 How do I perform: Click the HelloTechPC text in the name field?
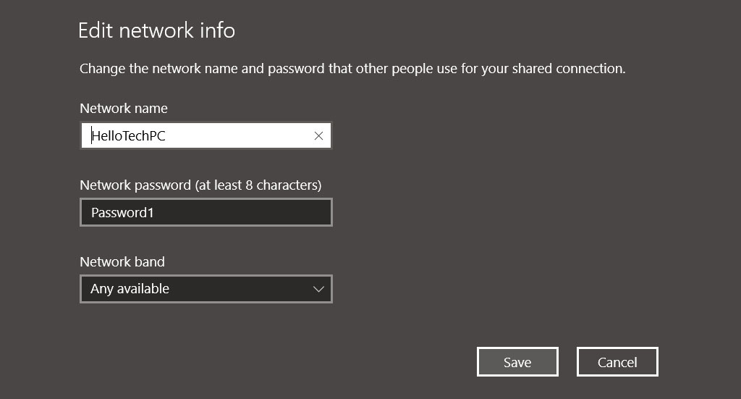click(129, 136)
